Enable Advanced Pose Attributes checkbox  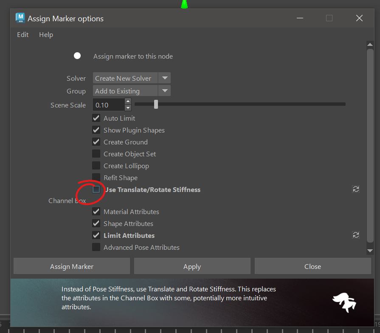click(96, 247)
